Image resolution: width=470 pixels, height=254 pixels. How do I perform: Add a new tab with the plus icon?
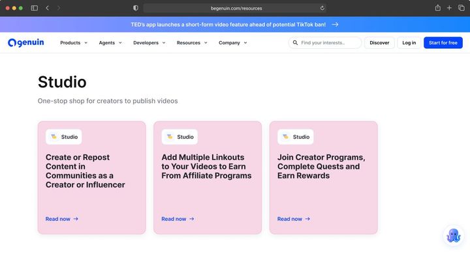tap(449, 8)
